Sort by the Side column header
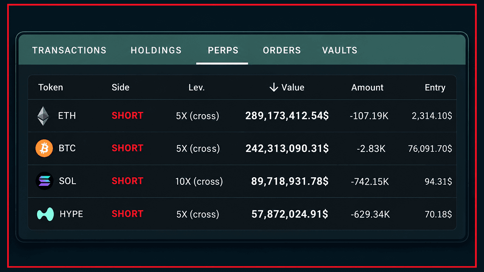 click(121, 87)
